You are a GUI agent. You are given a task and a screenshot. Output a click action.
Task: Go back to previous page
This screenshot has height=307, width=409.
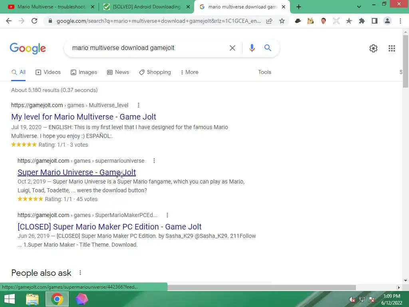tap(9, 21)
